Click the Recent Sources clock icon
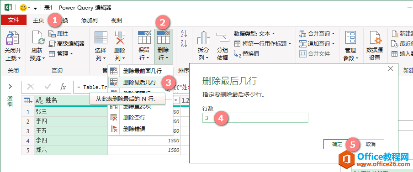 tap(394, 43)
